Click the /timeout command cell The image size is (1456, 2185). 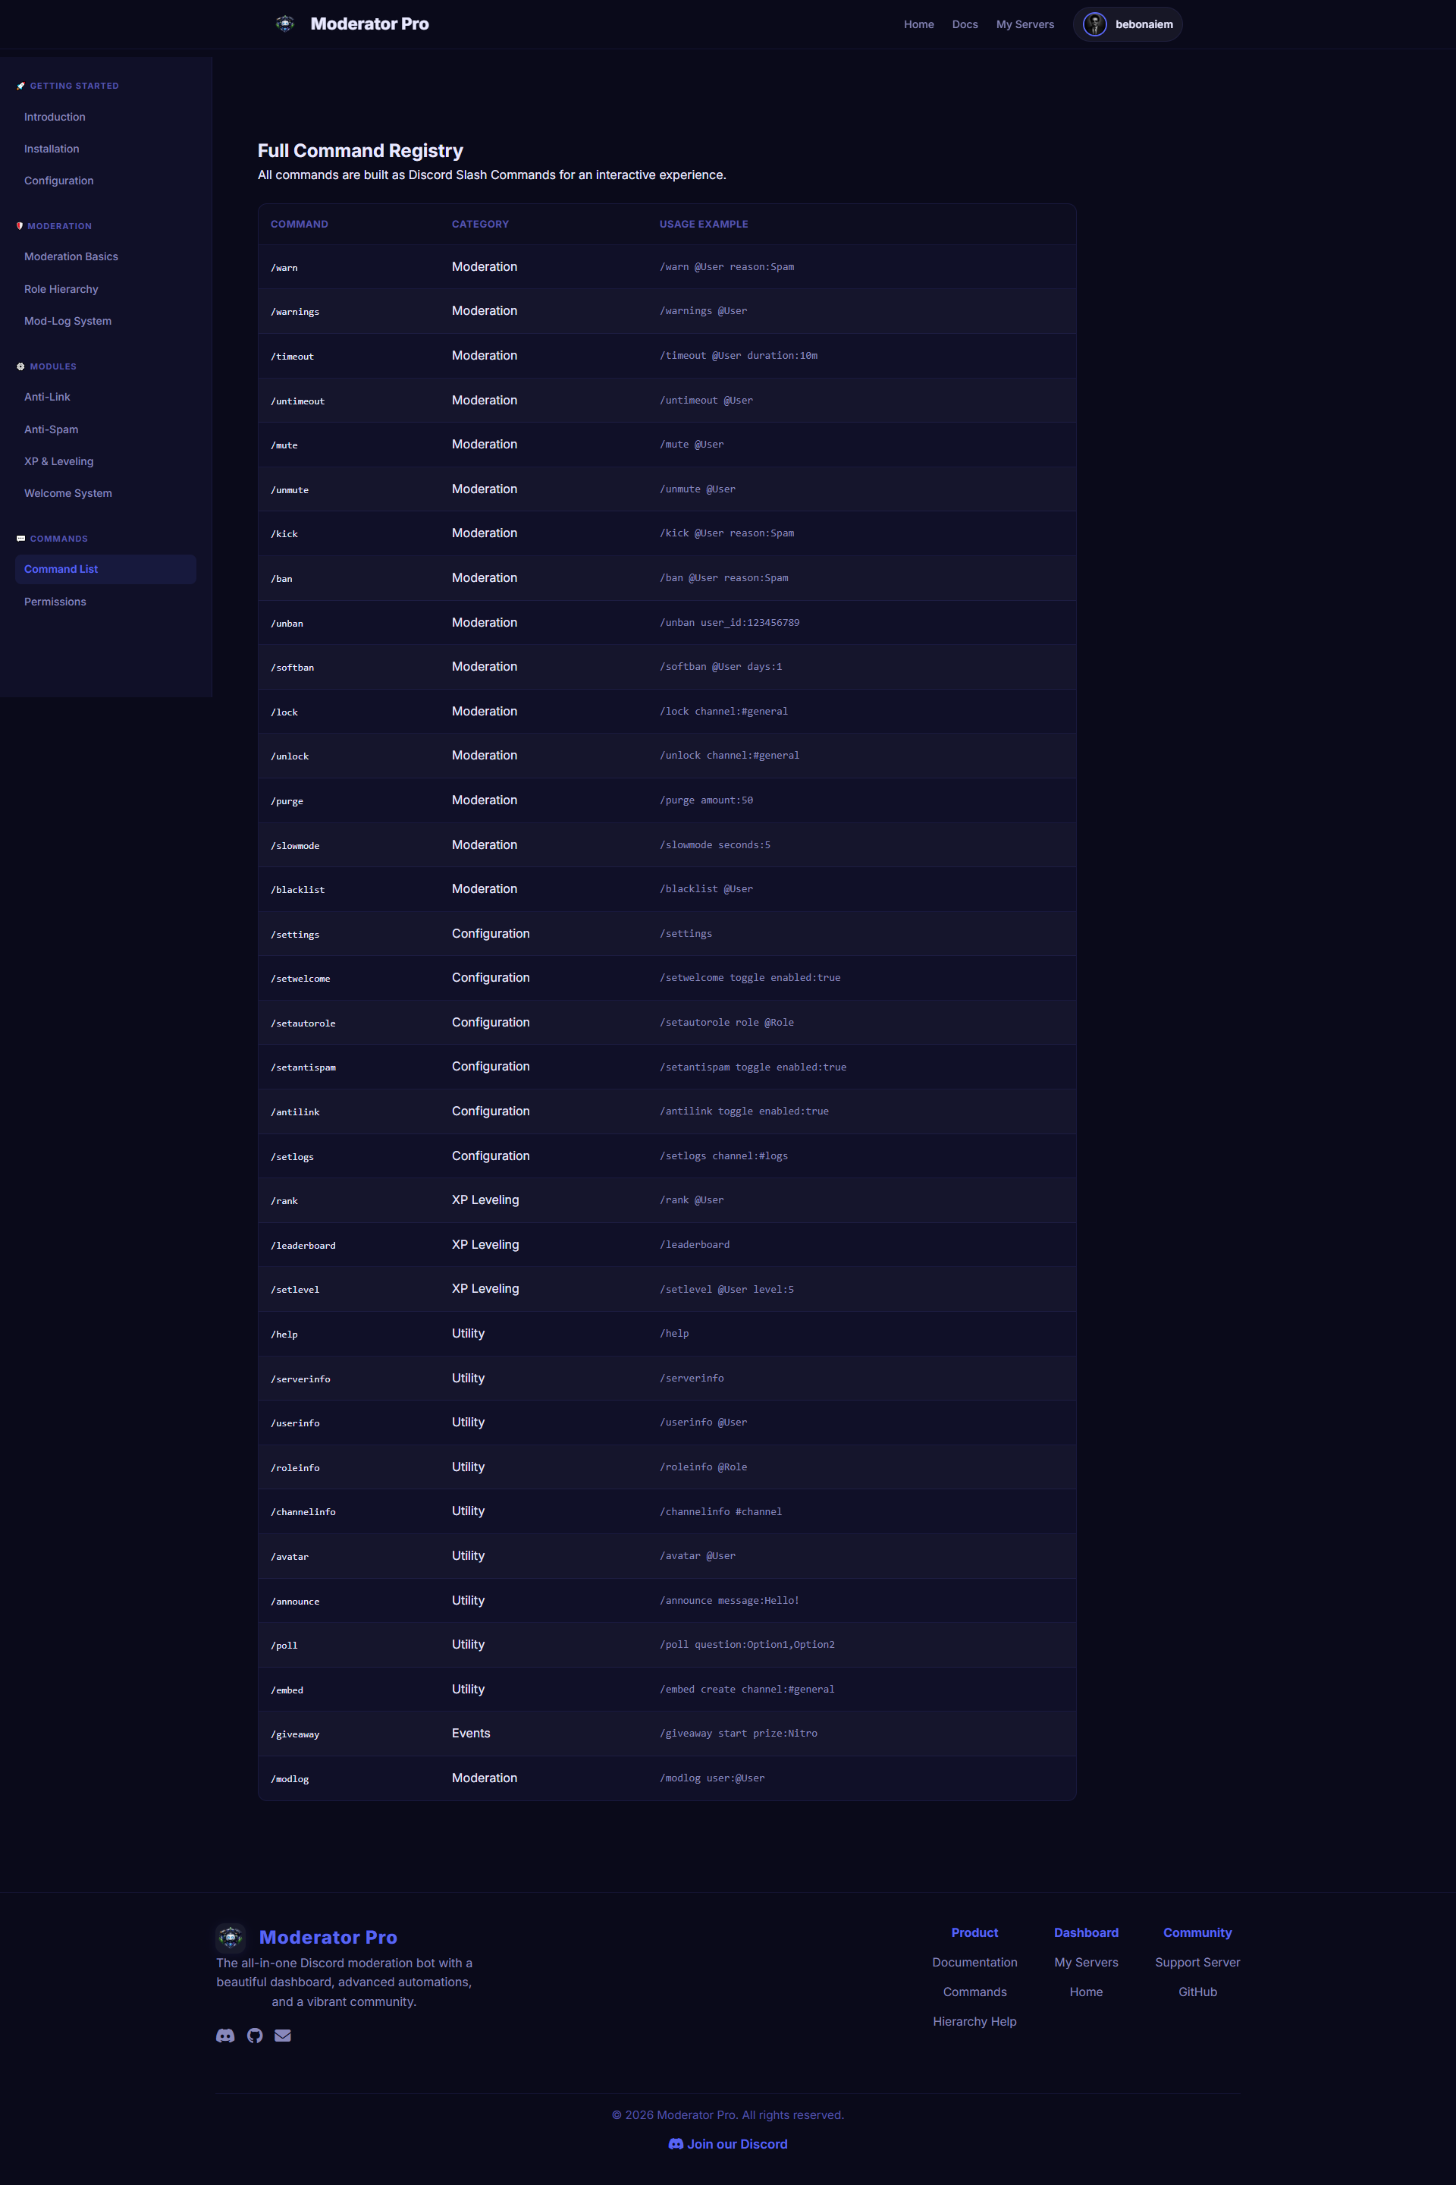click(291, 357)
